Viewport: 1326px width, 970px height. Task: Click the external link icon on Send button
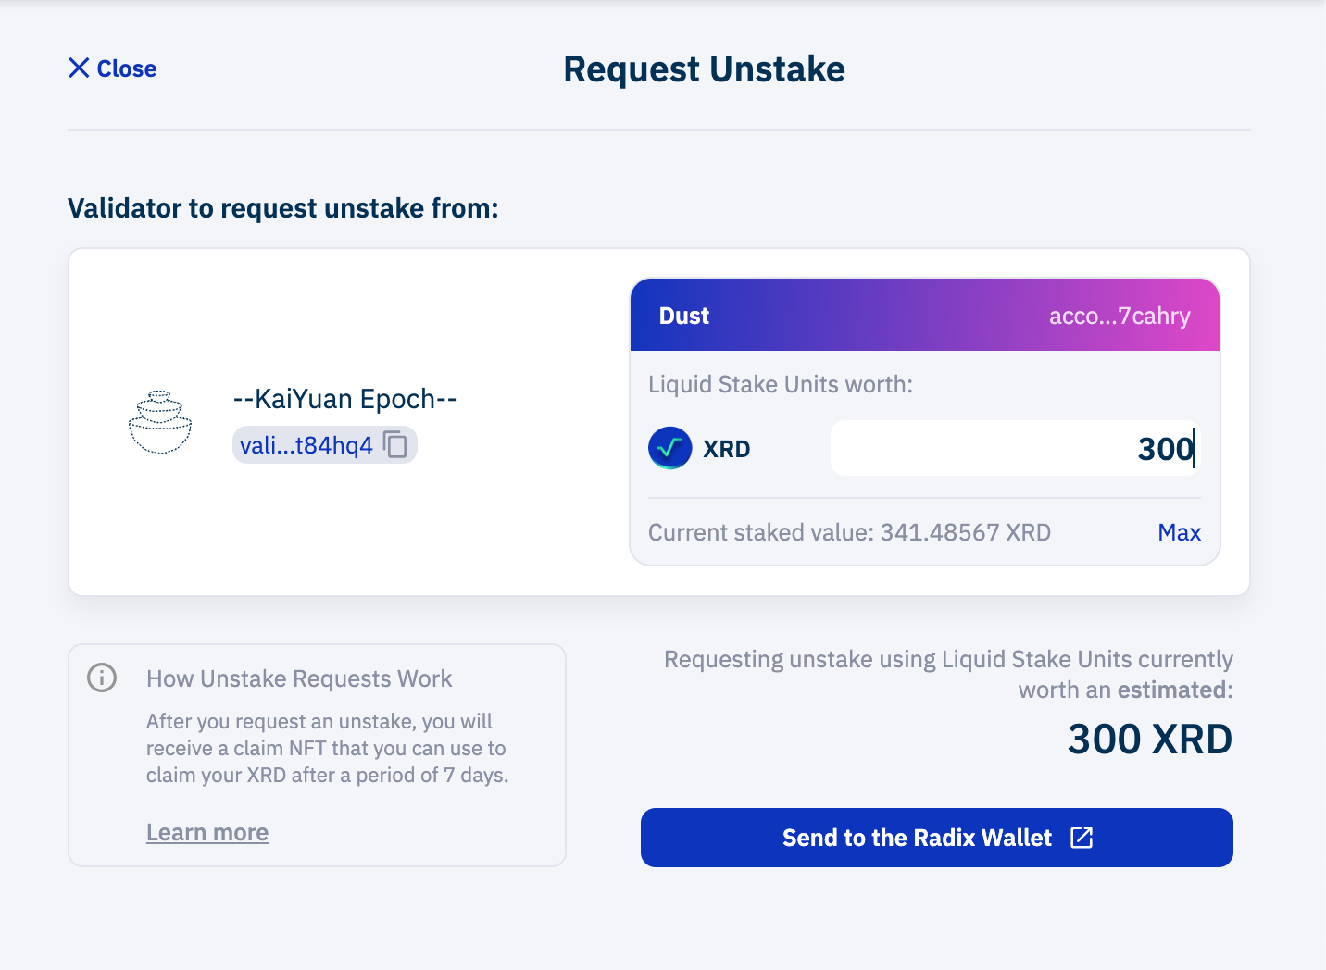[x=1082, y=838]
